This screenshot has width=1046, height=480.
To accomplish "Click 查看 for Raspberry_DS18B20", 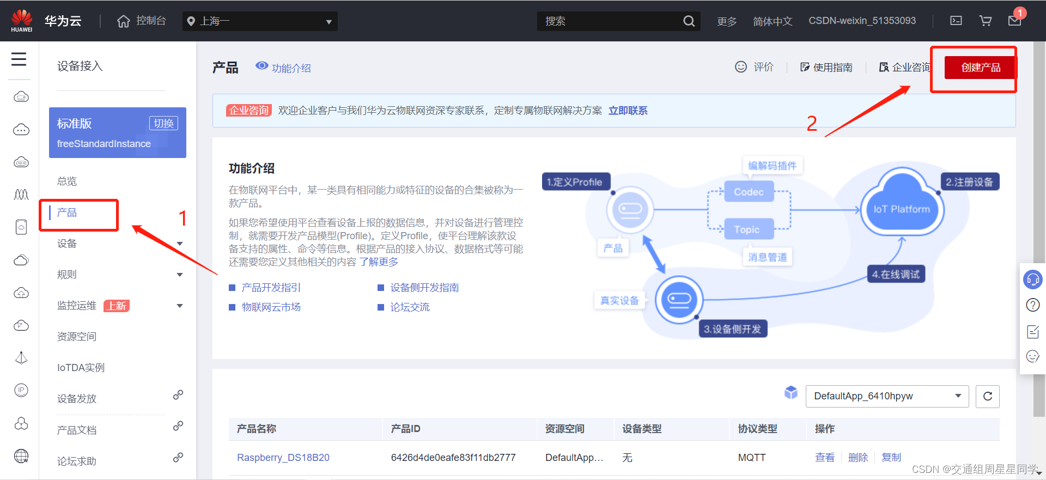I will 825,458.
